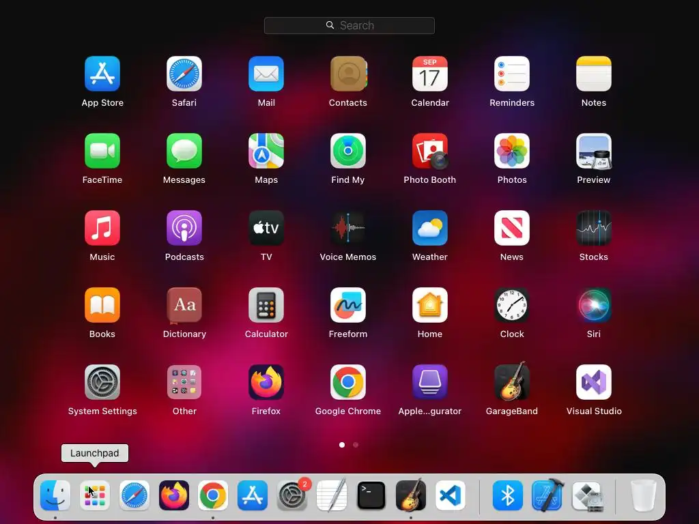Open the Contacts app

tap(348, 74)
